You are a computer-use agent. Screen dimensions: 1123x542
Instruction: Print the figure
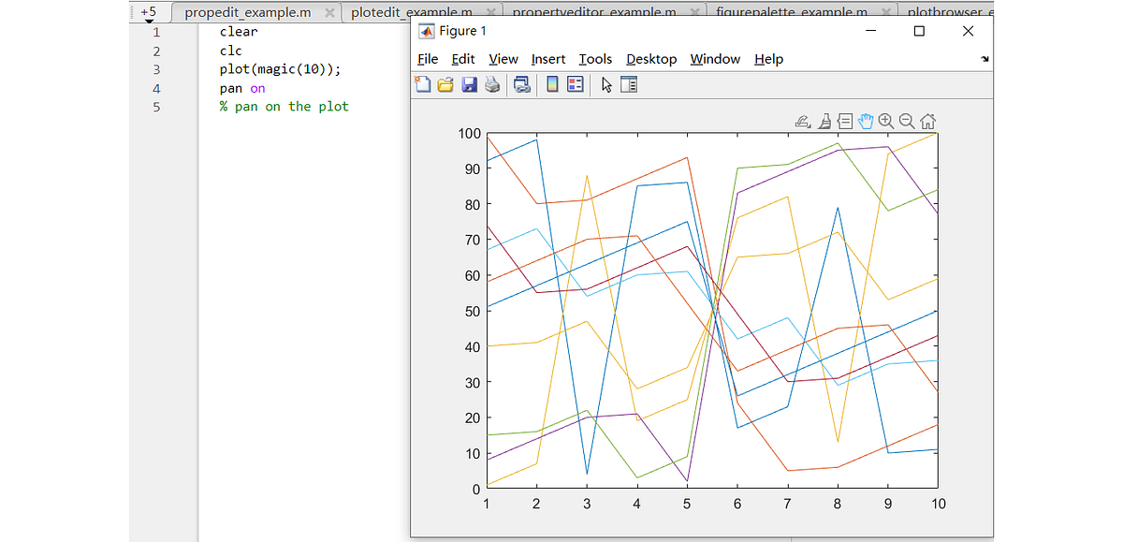tap(493, 84)
